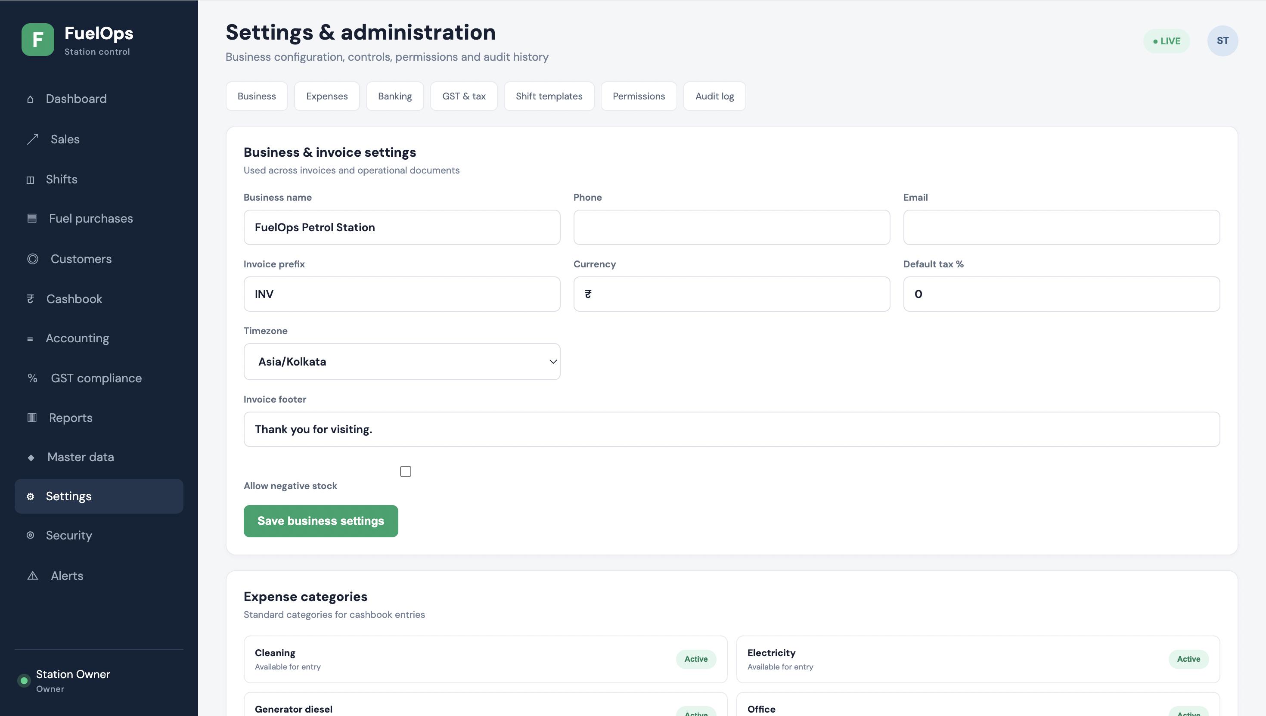Click the Expense categories heading
Screen dimensions: 1266x716
[305, 596]
